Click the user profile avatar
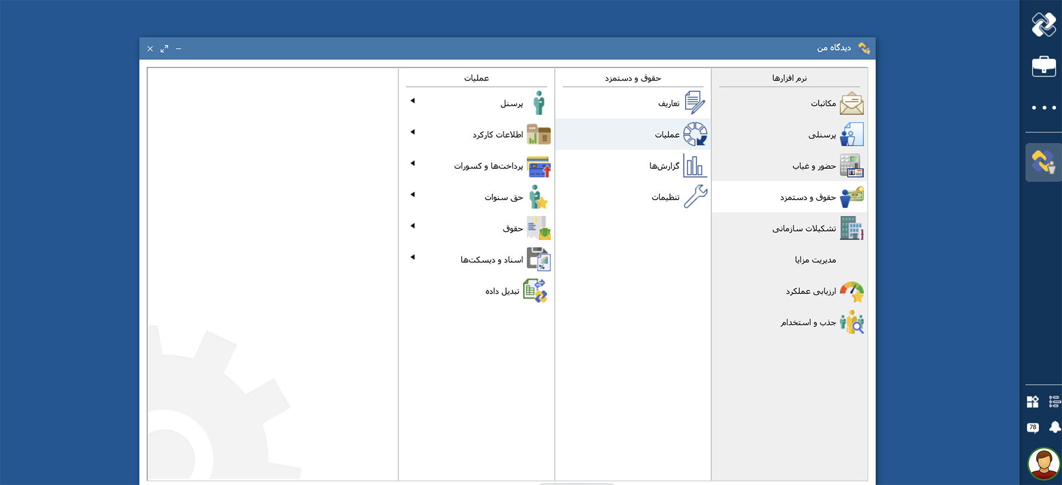The height and width of the screenshot is (485, 1062). (1043, 463)
